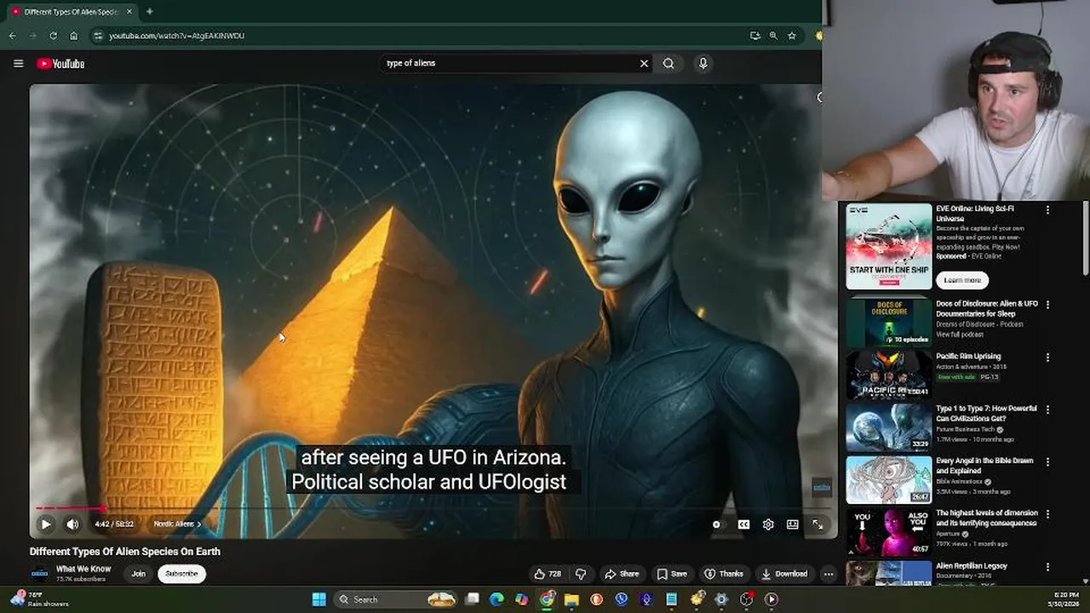Open options for Pacific Rim Uprising
The image size is (1090, 613).
[1047, 358]
